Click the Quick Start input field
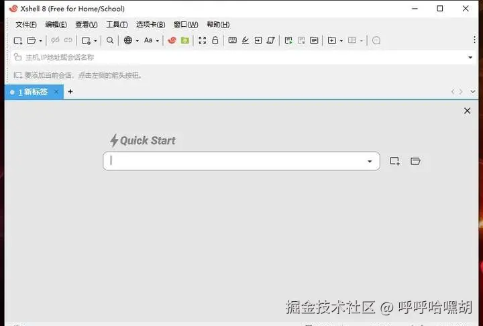 [241, 161]
